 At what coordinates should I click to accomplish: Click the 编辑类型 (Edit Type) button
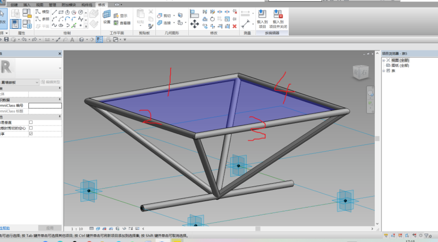tap(50, 82)
